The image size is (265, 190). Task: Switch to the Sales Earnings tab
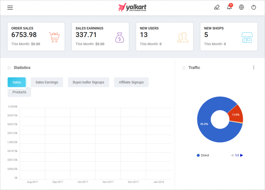[x=47, y=82]
